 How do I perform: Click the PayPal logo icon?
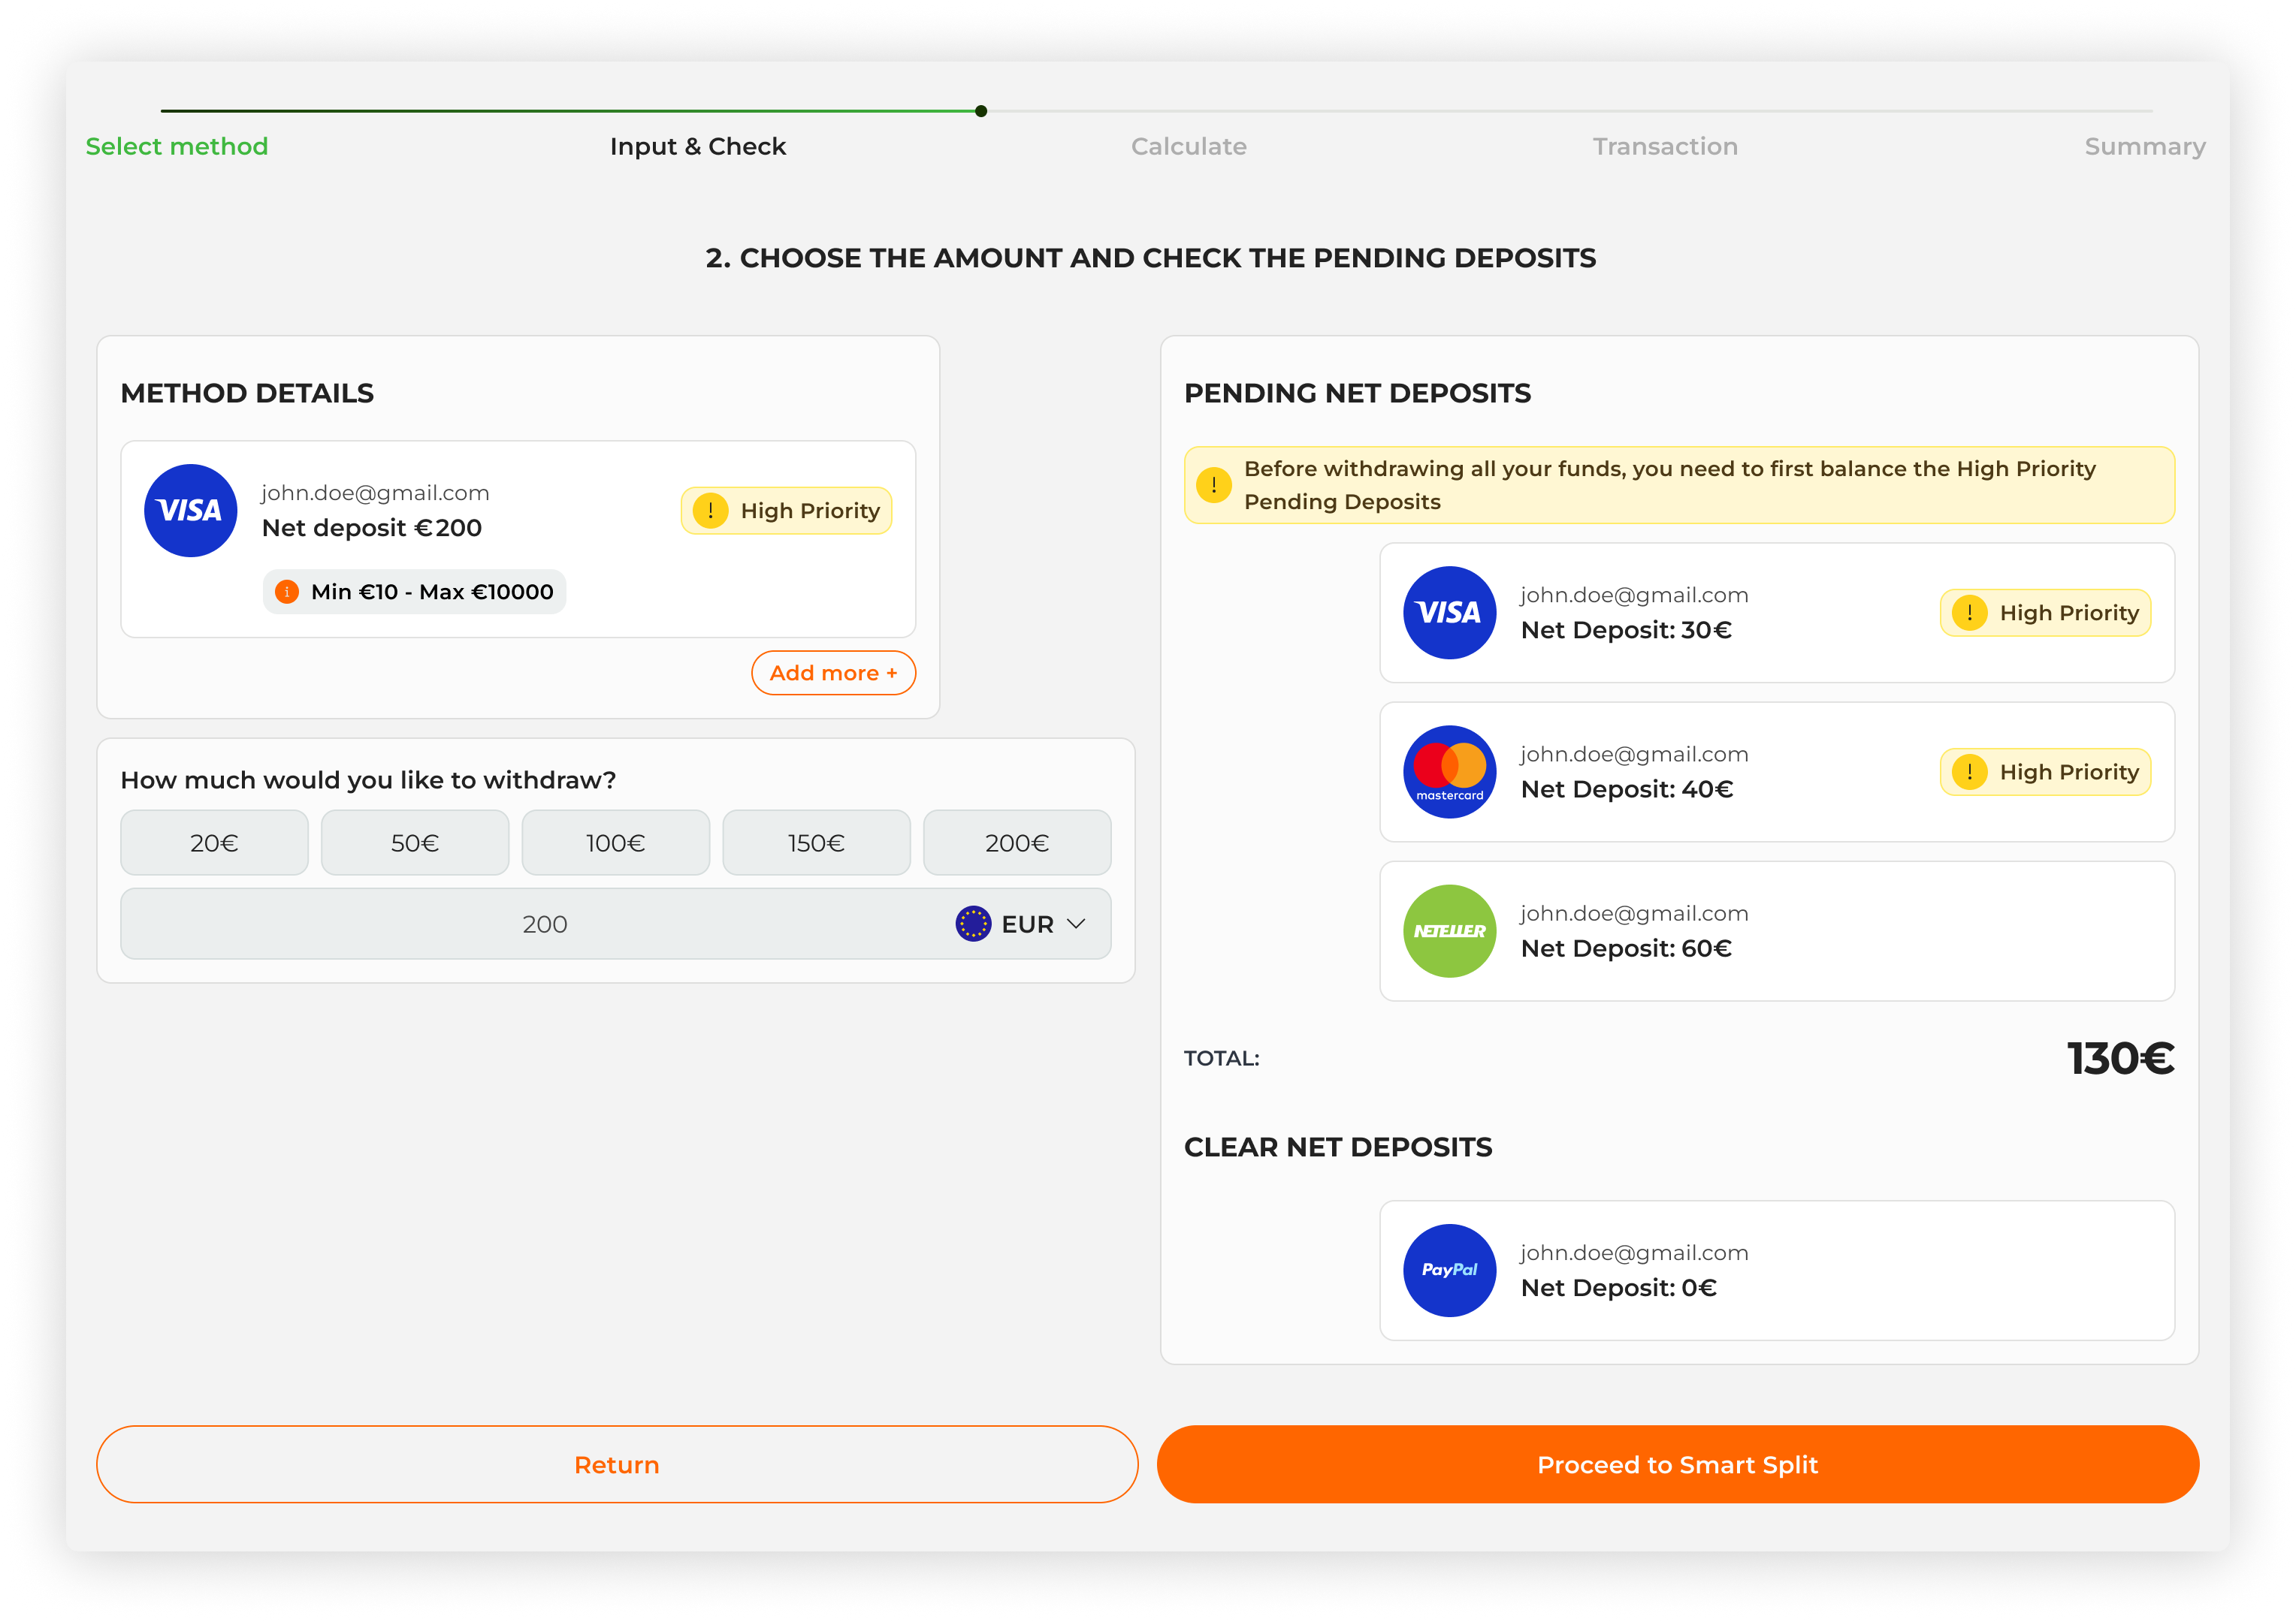[x=1449, y=1271]
